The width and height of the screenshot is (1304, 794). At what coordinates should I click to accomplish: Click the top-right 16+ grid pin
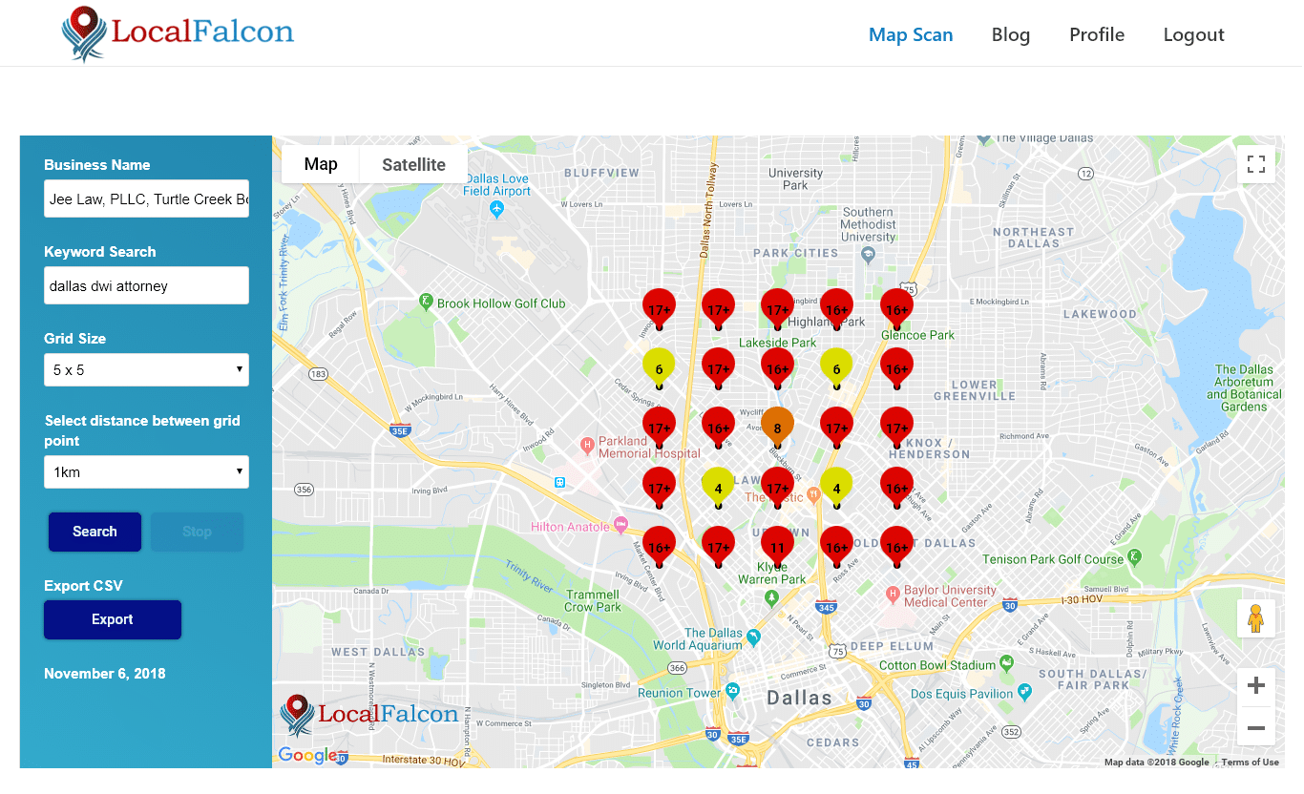coord(896,308)
